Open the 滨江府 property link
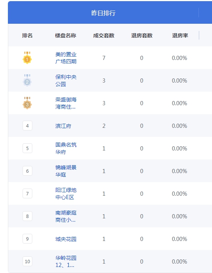 coord(63,126)
